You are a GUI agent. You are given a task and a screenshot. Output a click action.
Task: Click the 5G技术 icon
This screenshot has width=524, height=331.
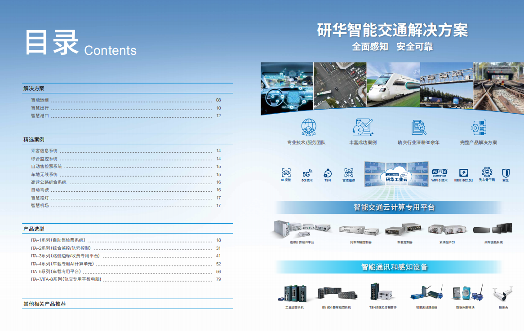307,173
